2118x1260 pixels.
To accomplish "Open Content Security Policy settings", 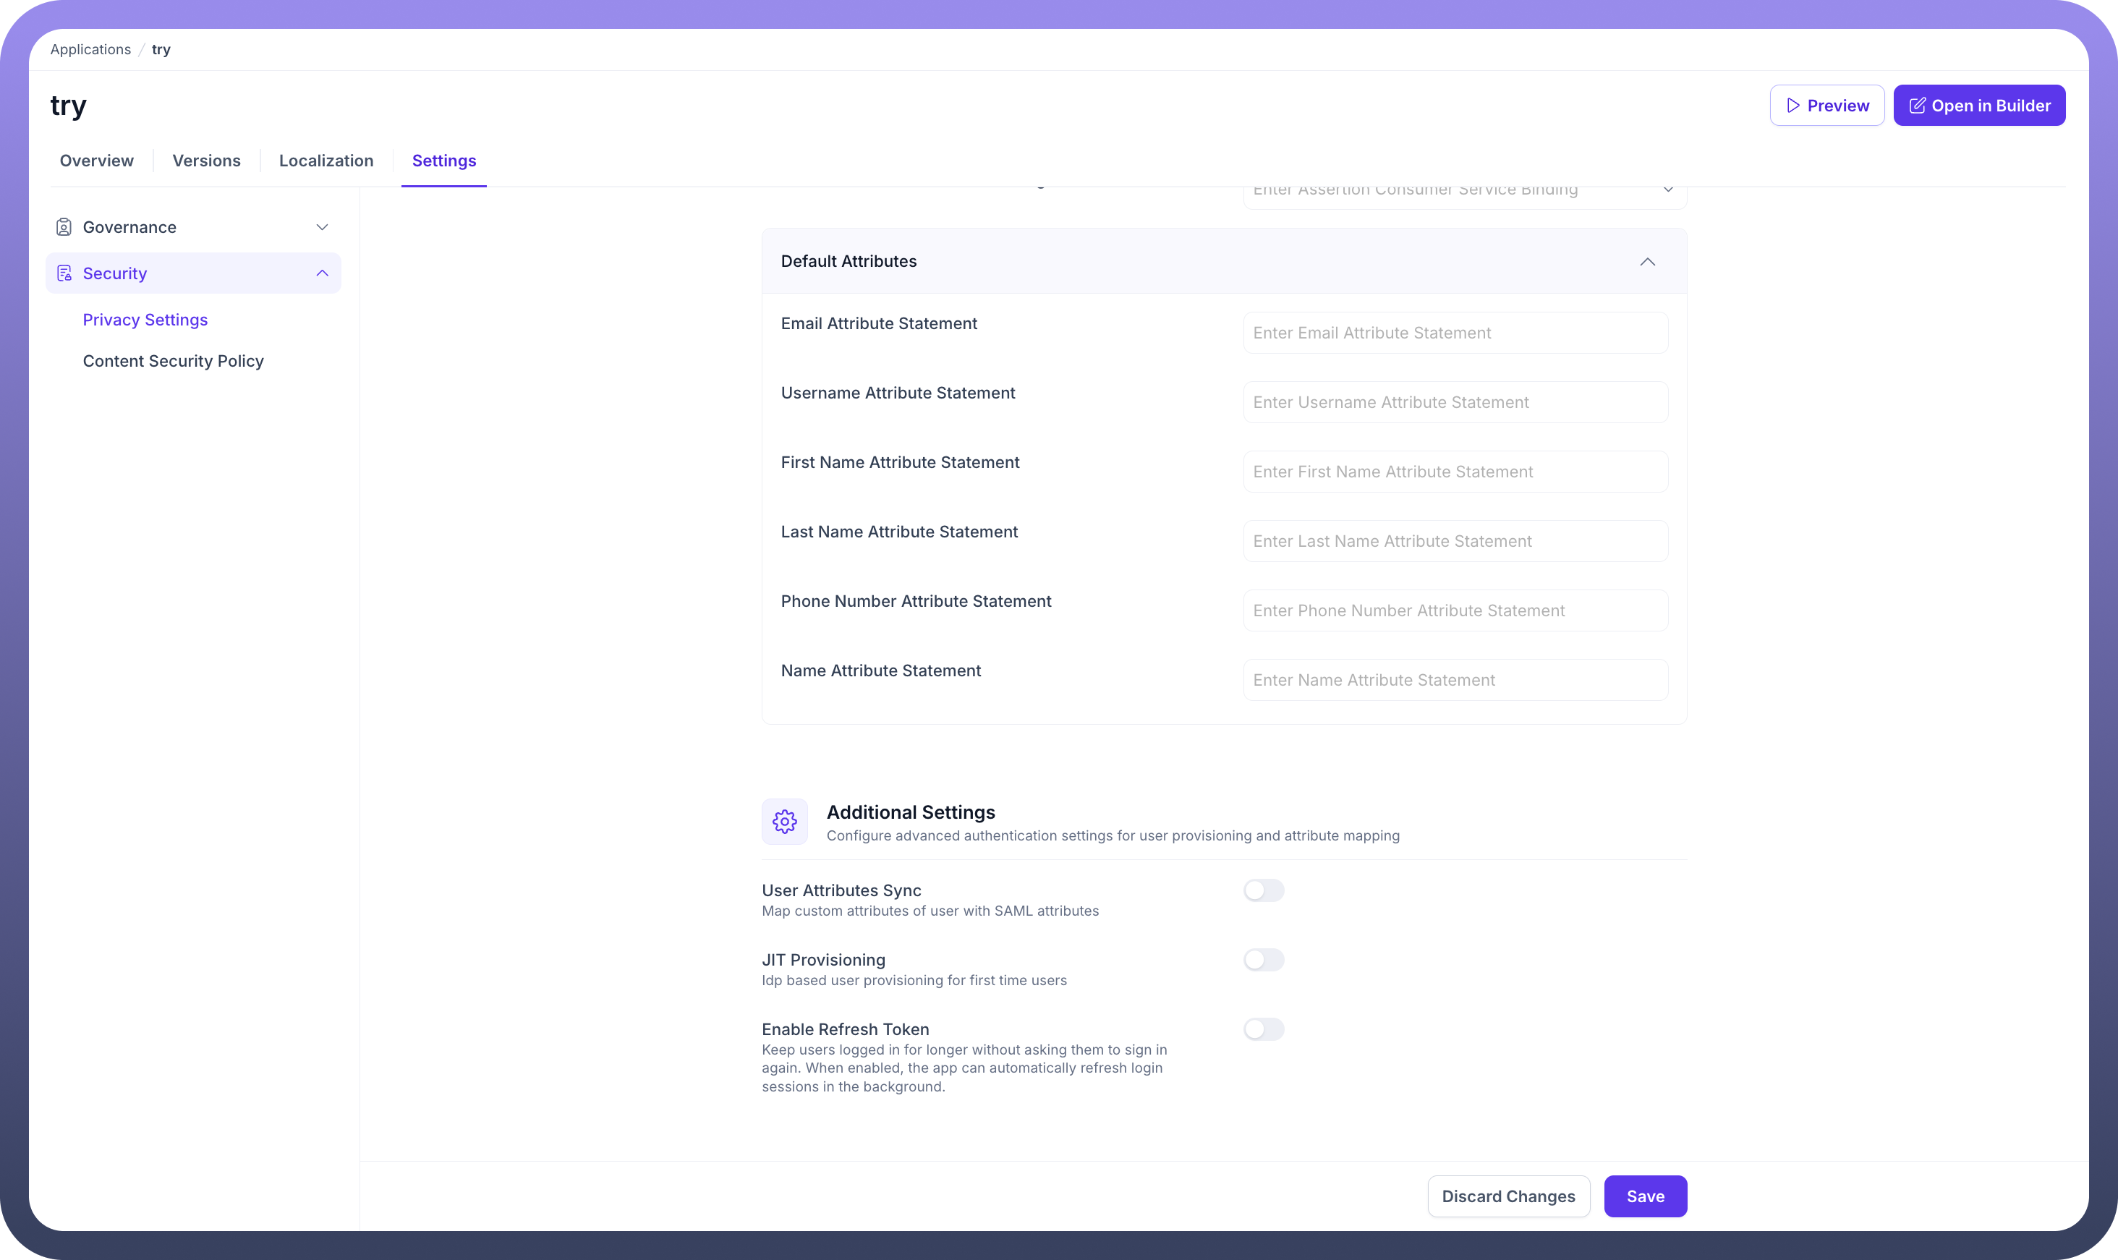I will (x=173, y=361).
